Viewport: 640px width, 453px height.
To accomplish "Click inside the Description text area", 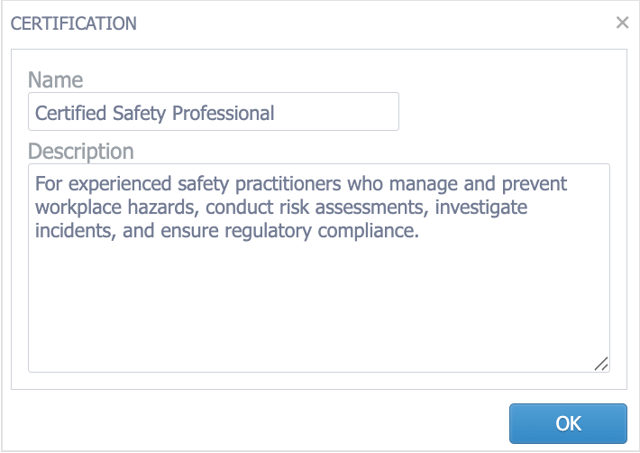I will (x=319, y=298).
